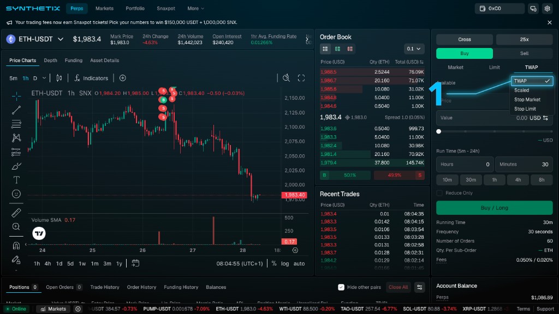Screen dimensions: 559x314
Task: Open the Fibonacci retracement tools
Action: pyautogui.click(x=16, y=124)
